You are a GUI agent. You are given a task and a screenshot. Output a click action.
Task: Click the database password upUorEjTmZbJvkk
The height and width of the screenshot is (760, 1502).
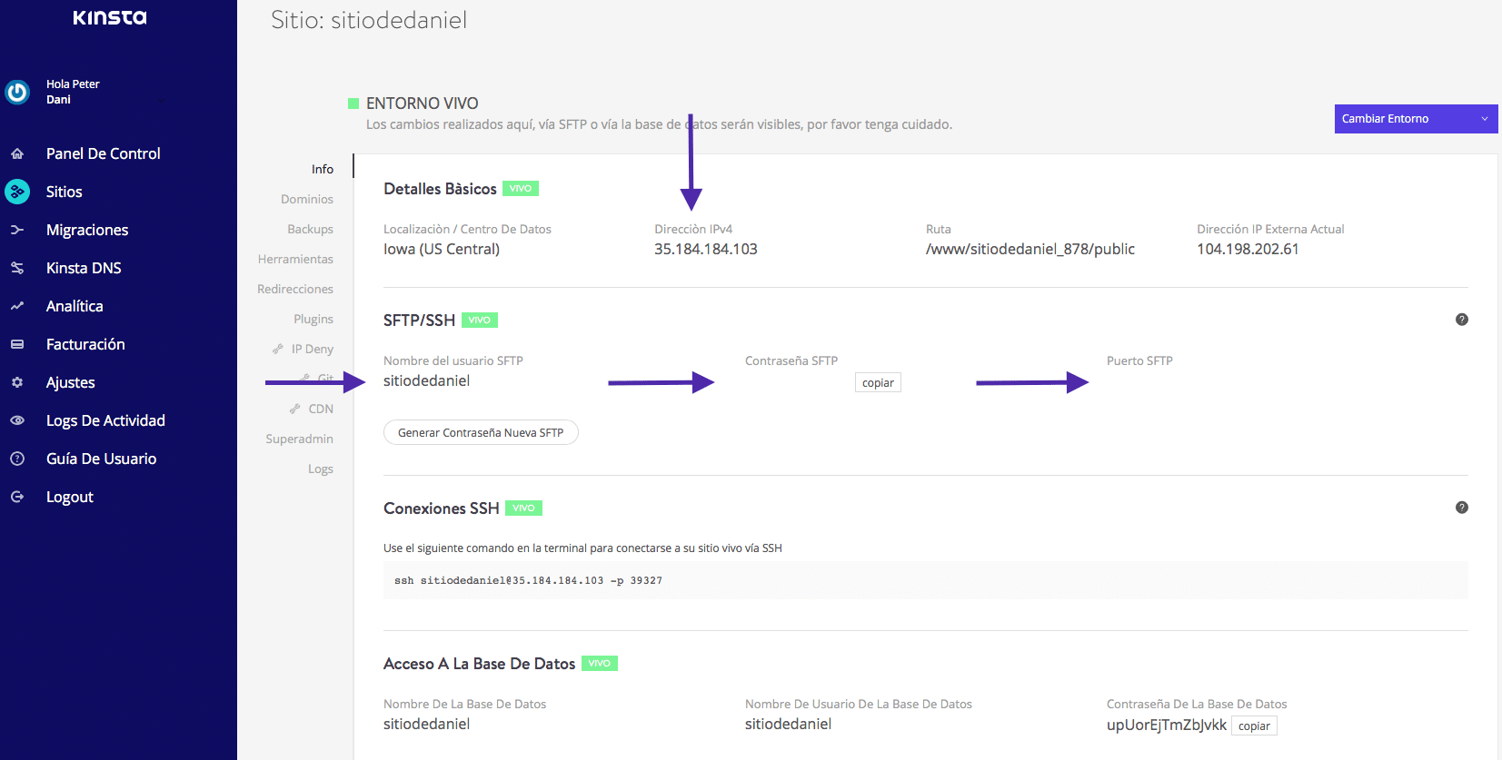click(1167, 725)
